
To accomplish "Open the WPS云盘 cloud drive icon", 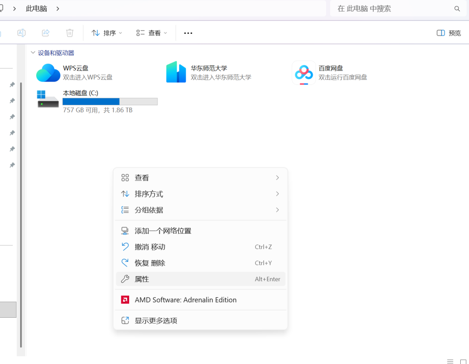I will pyautogui.click(x=48, y=73).
